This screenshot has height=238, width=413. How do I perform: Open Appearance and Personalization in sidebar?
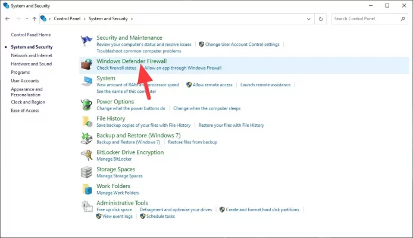pyautogui.click(x=27, y=92)
